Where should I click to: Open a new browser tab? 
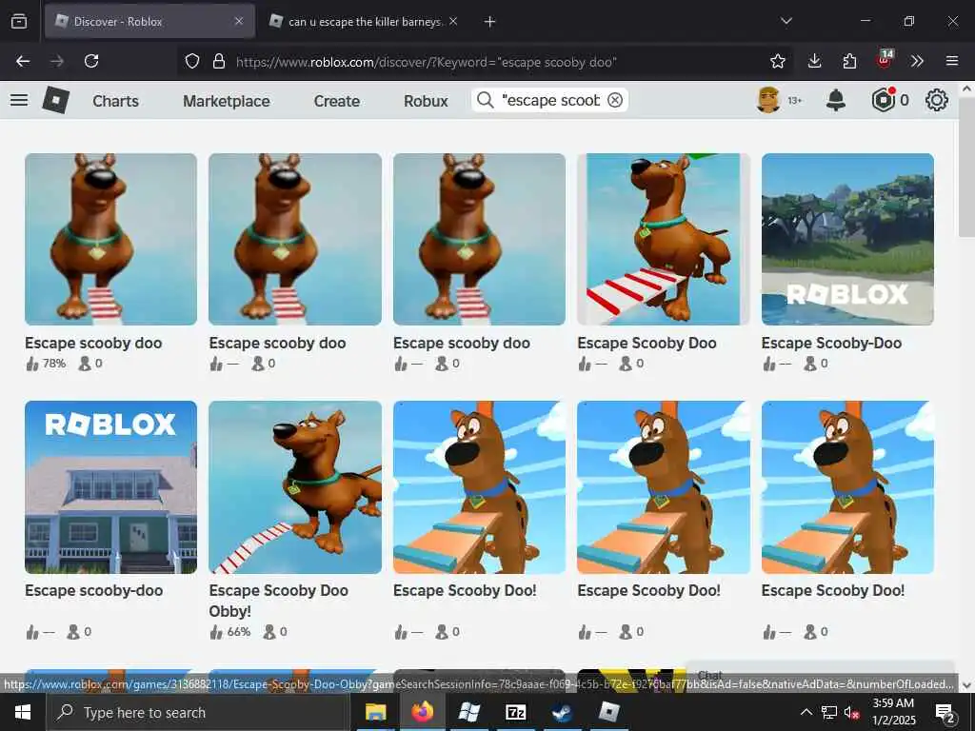click(x=490, y=22)
